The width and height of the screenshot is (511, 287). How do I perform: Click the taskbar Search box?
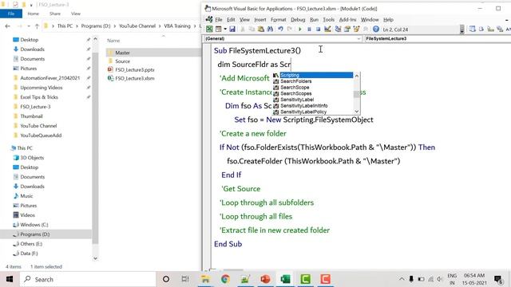(x=88, y=279)
